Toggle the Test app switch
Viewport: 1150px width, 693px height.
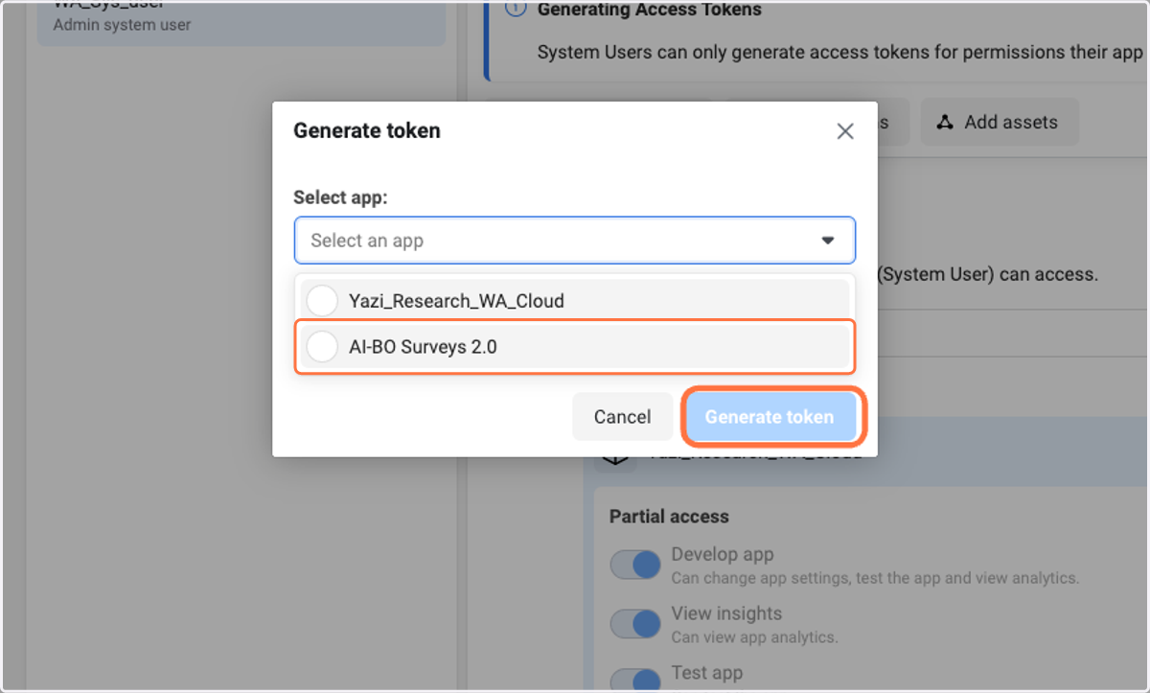(635, 681)
